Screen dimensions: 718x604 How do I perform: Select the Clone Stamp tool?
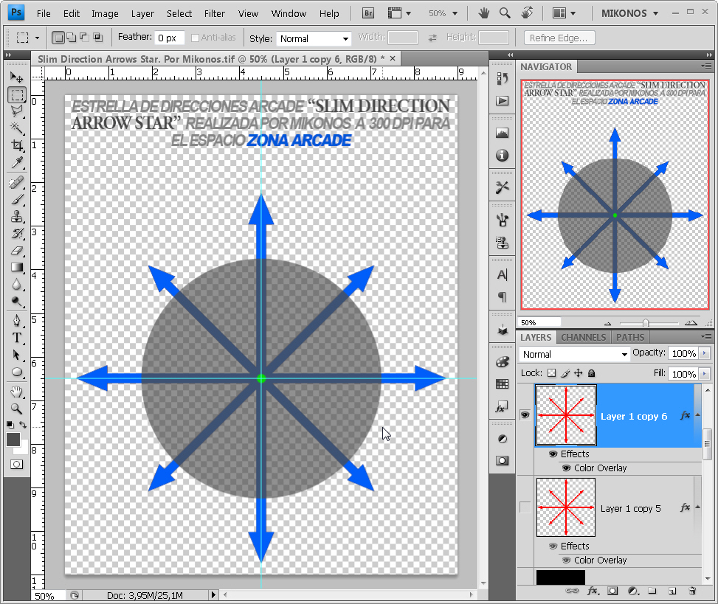tap(17, 216)
